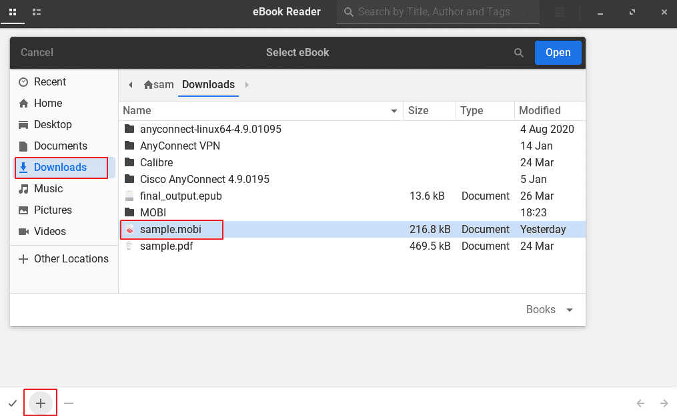The width and height of the screenshot is (677, 416).
Task: Switch to list view of the library
Action: click(37, 12)
